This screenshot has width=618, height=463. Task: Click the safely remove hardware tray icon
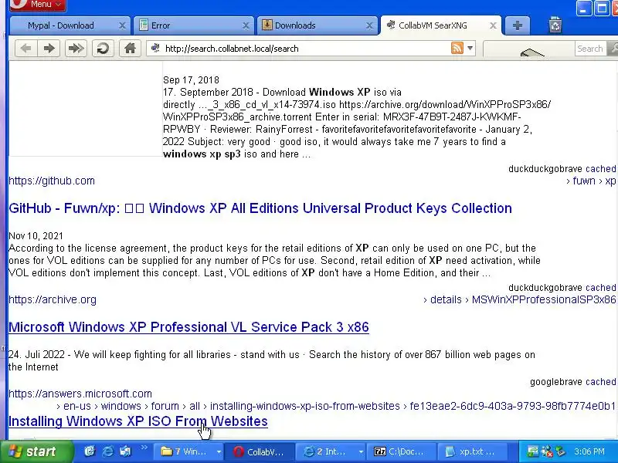[x=560, y=451]
